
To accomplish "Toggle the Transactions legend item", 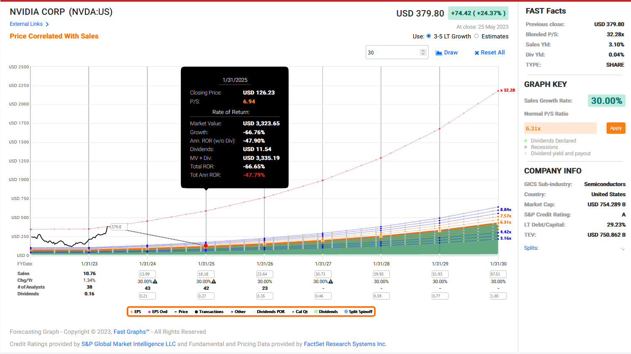I will coord(209,312).
